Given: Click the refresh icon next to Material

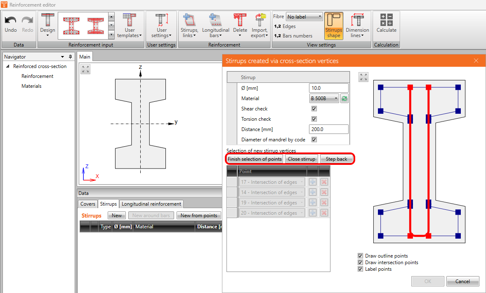Looking at the screenshot, I should 344,98.
